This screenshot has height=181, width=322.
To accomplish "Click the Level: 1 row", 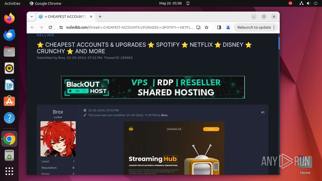I will [x=58, y=161].
